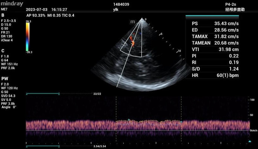Click the depth parameter D 15.0
Image resolution: width=258 pixels, height=149 pixels.
point(6,25)
